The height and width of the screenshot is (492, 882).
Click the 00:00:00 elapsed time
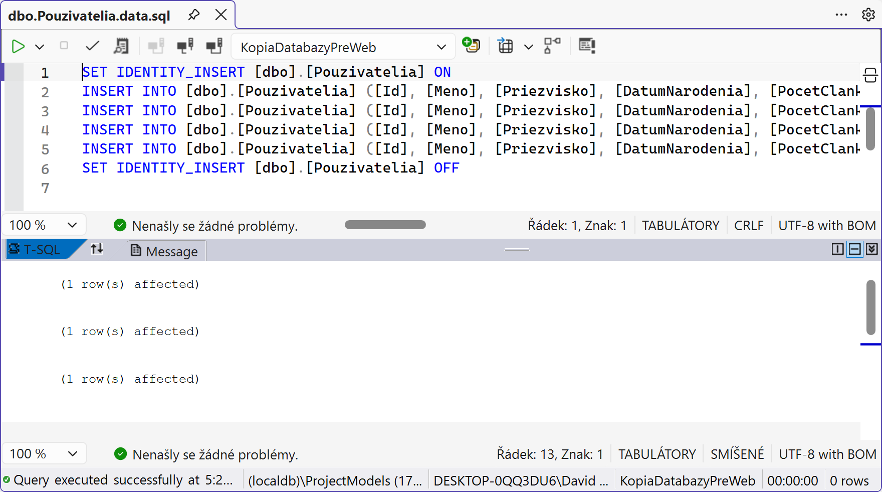pyautogui.click(x=793, y=481)
